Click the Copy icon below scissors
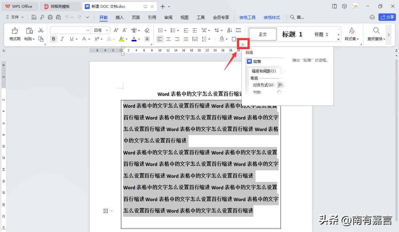Viewport: 399px width, 232px height. tap(41, 39)
